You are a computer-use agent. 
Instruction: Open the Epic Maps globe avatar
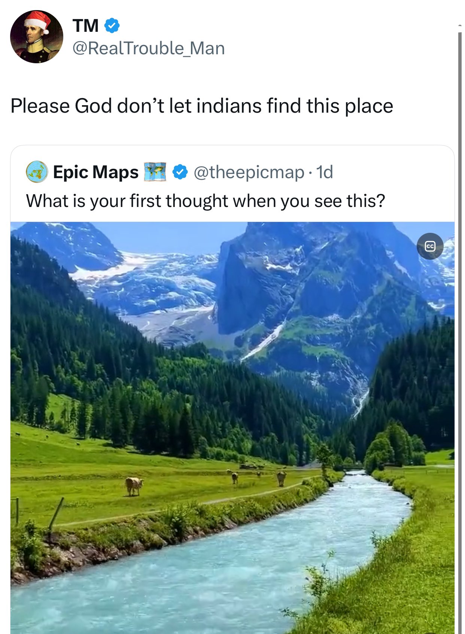37,172
